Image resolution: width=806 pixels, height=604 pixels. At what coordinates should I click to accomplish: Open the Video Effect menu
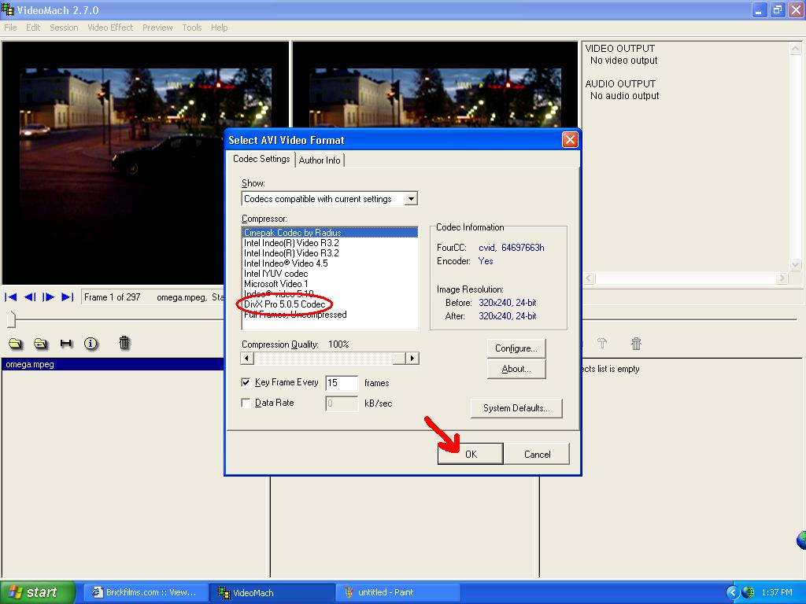pyautogui.click(x=110, y=28)
